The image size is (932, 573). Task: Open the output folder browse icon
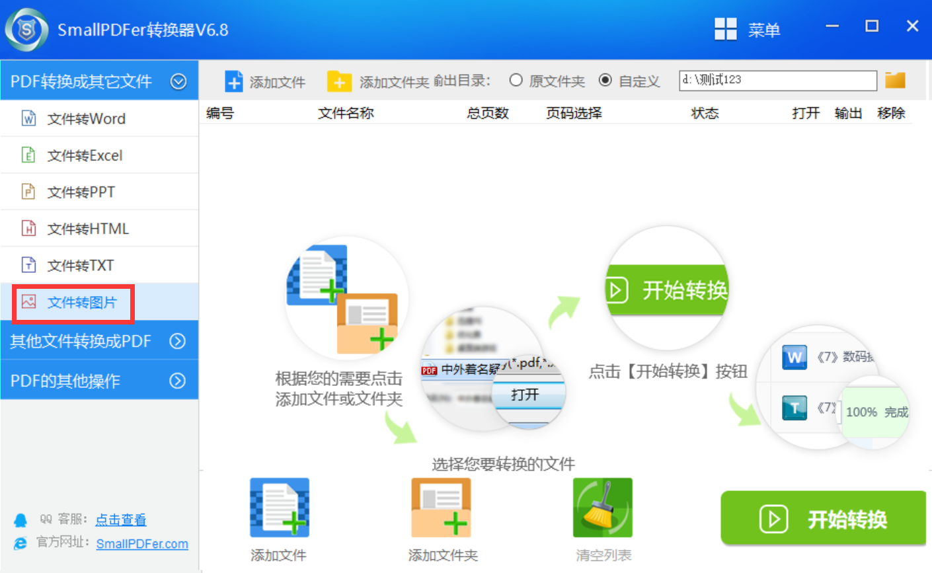895,81
